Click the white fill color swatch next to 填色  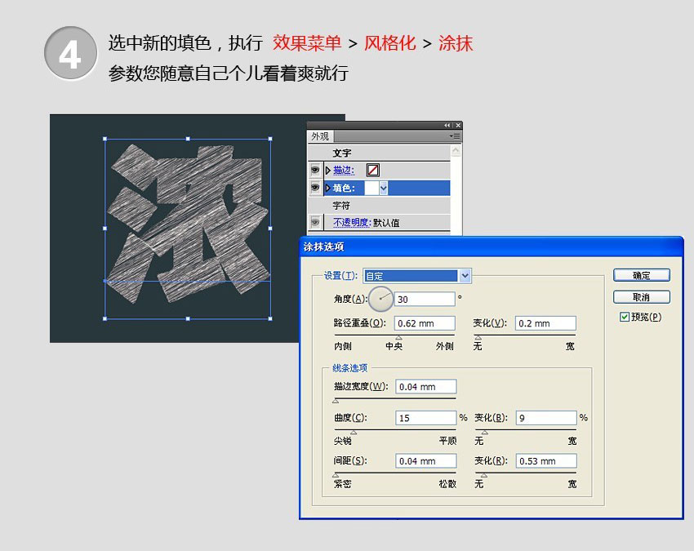click(x=373, y=188)
